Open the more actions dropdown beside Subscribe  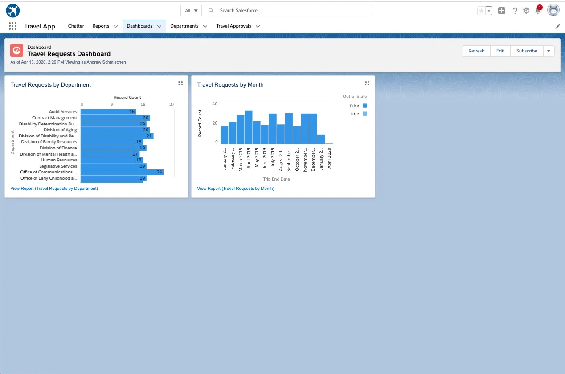[x=549, y=51]
